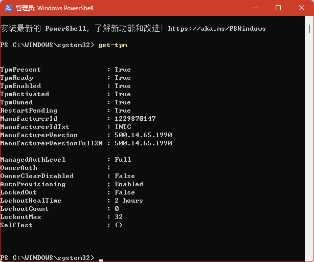
Task: Click the ManufacturerVersion label
Action: click(39, 135)
